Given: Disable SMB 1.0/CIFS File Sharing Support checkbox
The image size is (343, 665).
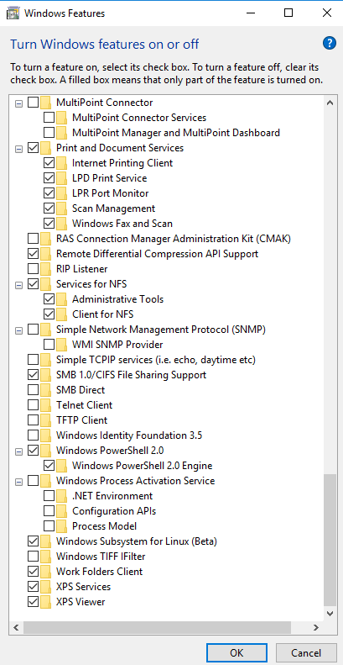Looking at the screenshot, I should click(x=33, y=375).
